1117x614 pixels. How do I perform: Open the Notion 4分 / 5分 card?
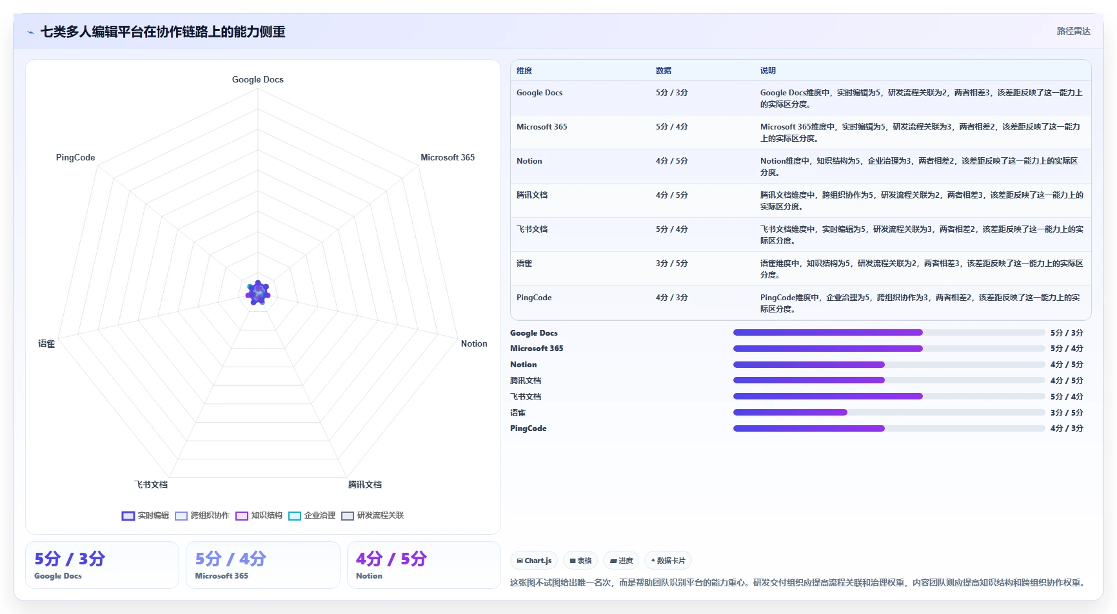tap(424, 565)
